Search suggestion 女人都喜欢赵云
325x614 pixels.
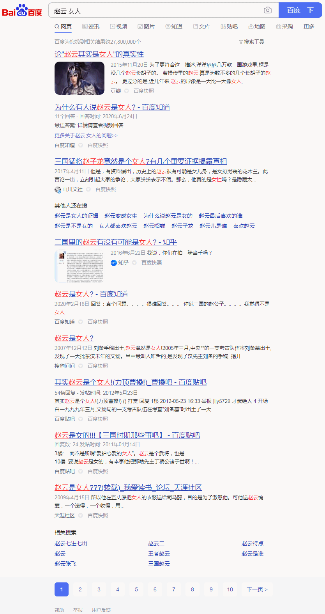point(118,226)
